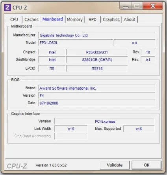This screenshot has height=175, width=167.
Task: Click the Southbridge label
Action: tap(26, 59)
